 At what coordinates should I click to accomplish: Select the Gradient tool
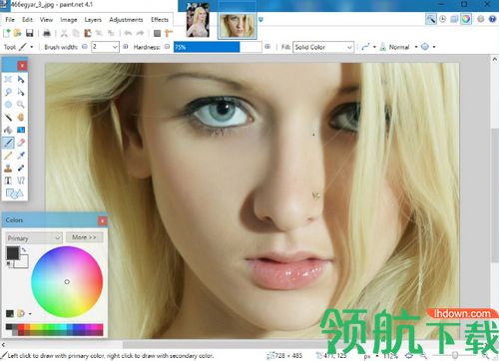(21, 130)
